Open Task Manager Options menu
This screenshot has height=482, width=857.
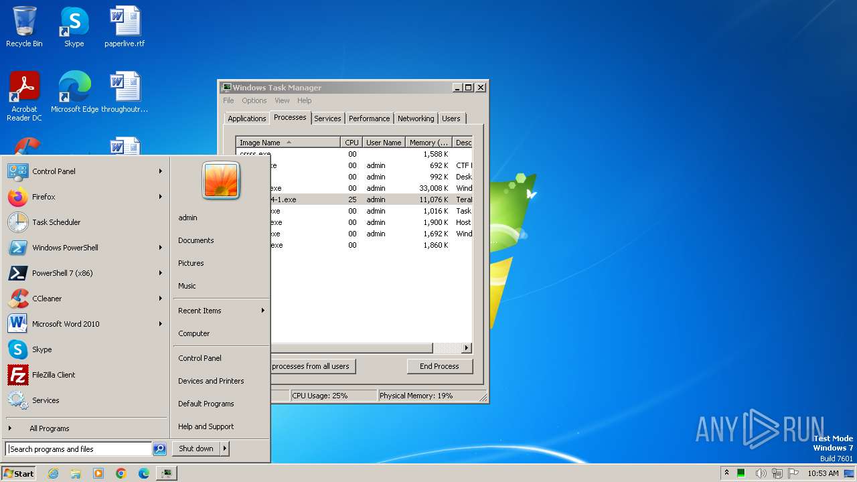click(254, 100)
